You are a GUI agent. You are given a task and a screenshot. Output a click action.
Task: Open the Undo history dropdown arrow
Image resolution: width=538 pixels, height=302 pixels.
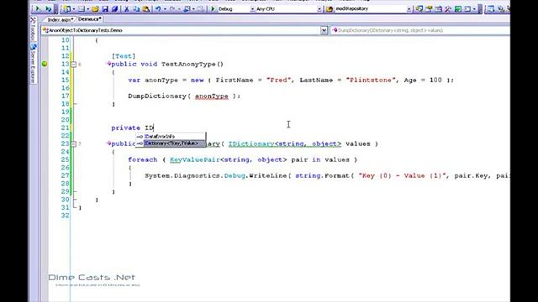(165, 9)
